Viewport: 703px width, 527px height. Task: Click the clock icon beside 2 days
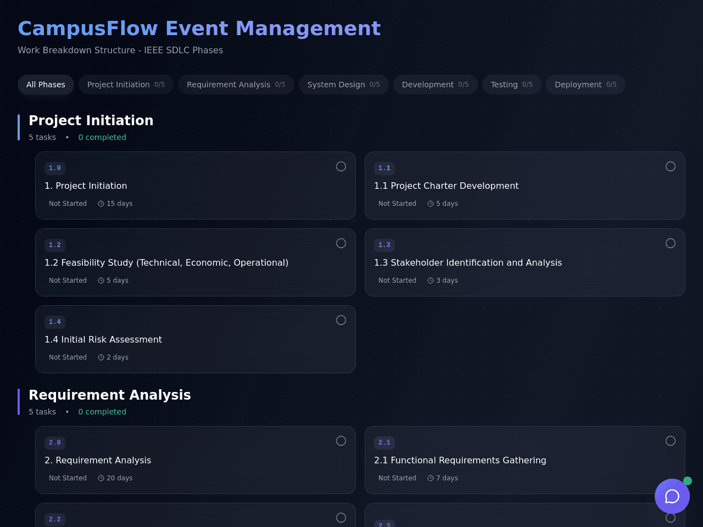pyautogui.click(x=101, y=357)
